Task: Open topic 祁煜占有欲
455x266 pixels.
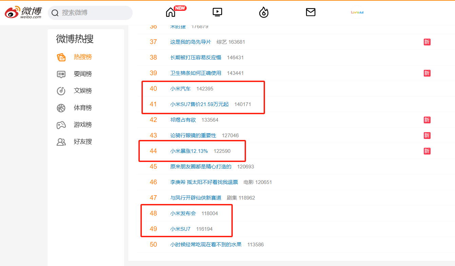Action: 183,120
